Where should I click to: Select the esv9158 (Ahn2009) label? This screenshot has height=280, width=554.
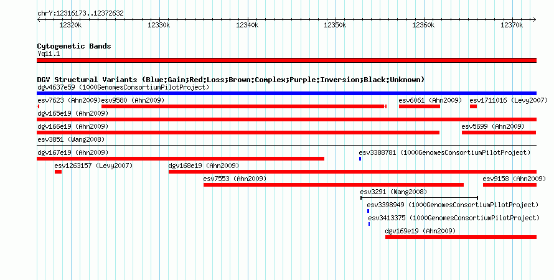tap(514, 179)
